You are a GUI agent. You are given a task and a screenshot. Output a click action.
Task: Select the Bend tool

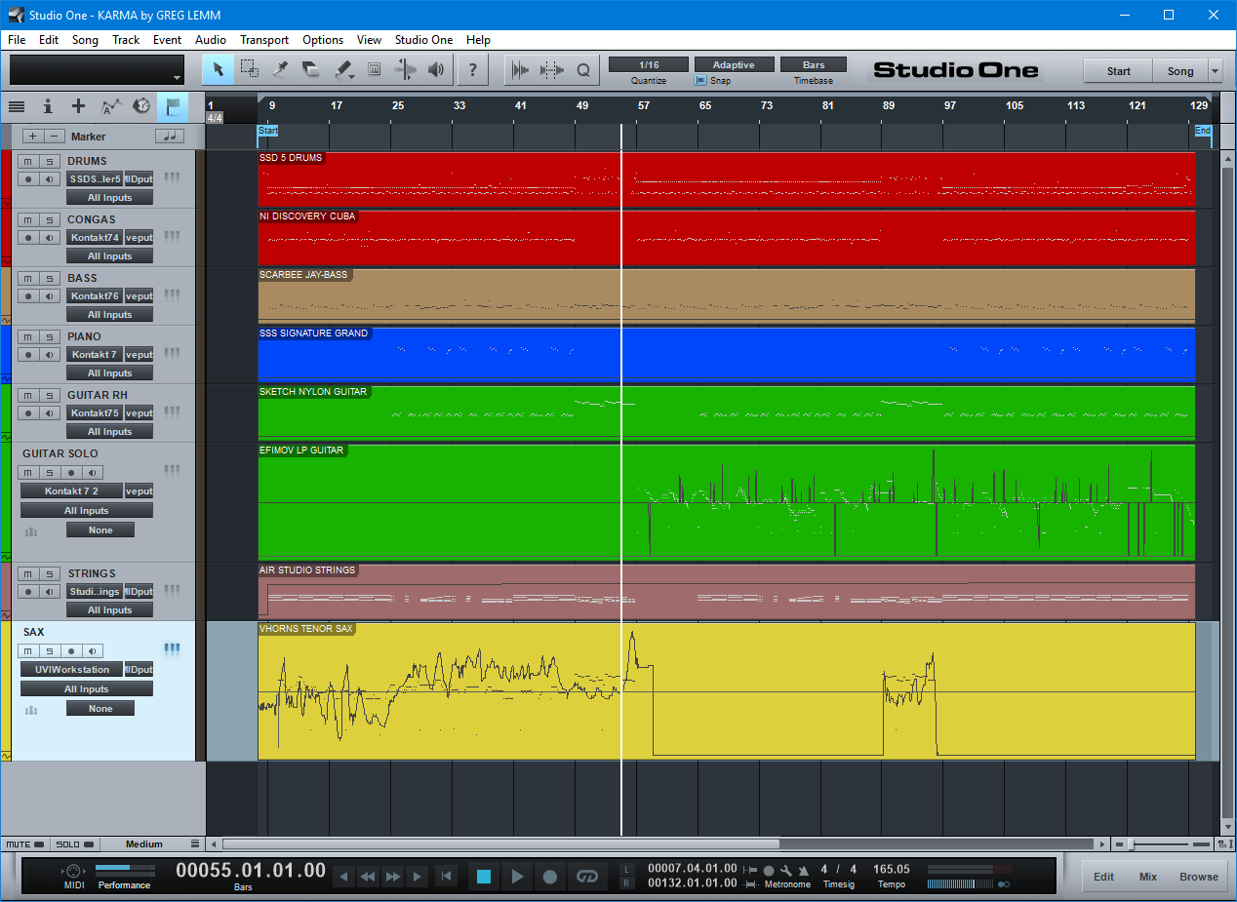click(405, 69)
